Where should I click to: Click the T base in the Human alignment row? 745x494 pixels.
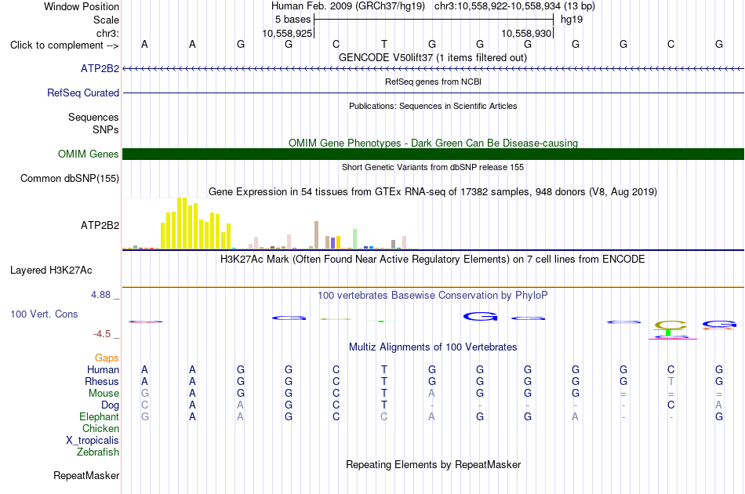click(x=384, y=369)
